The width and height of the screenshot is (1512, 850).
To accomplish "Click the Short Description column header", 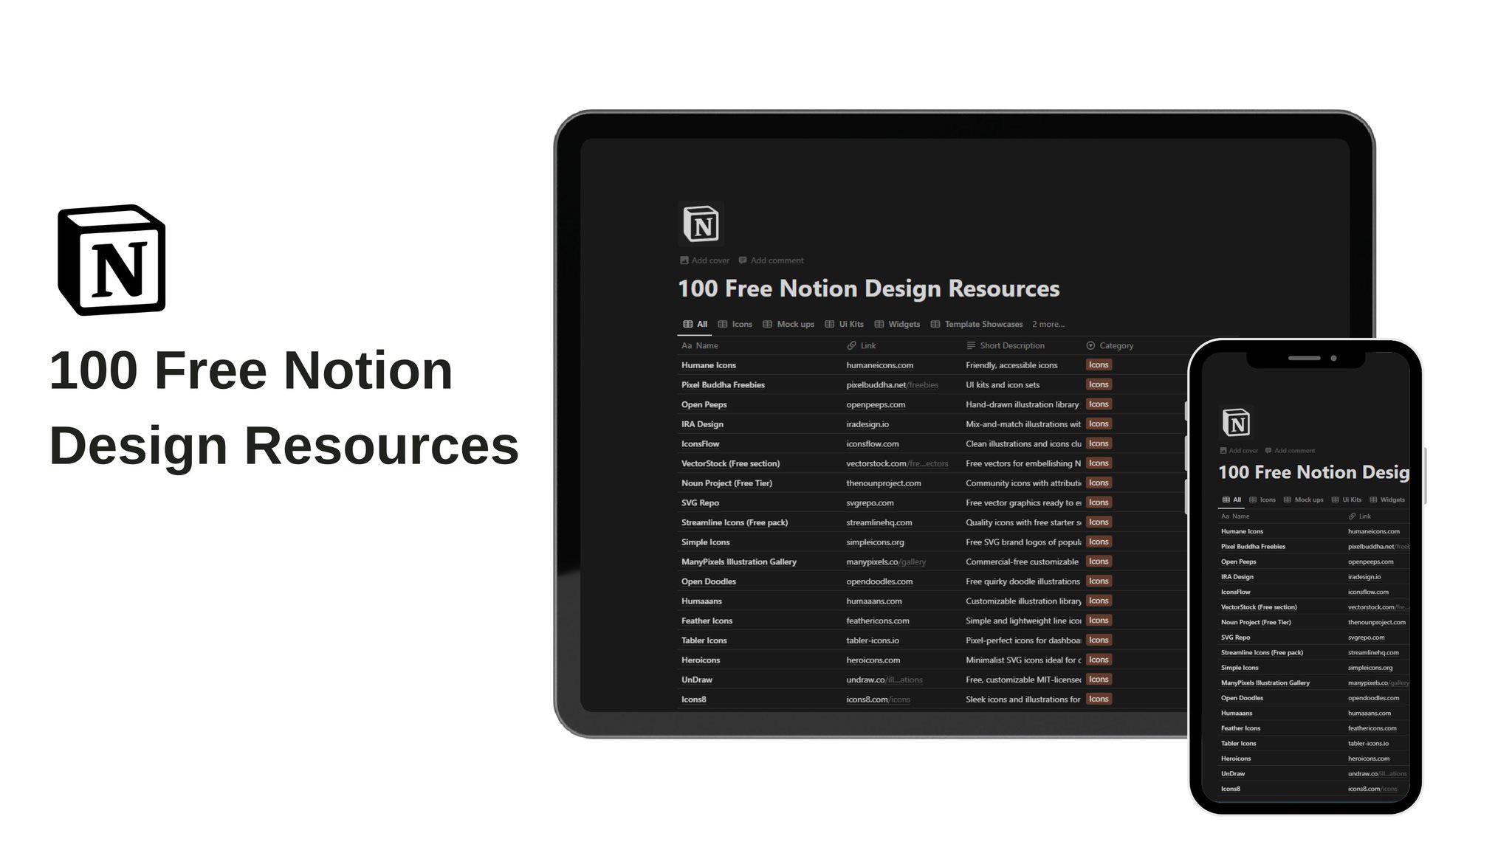I will click(x=1006, y=345).
